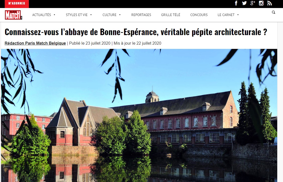Expand the Actualités dropdown arrow

click(x=54, y=15)
